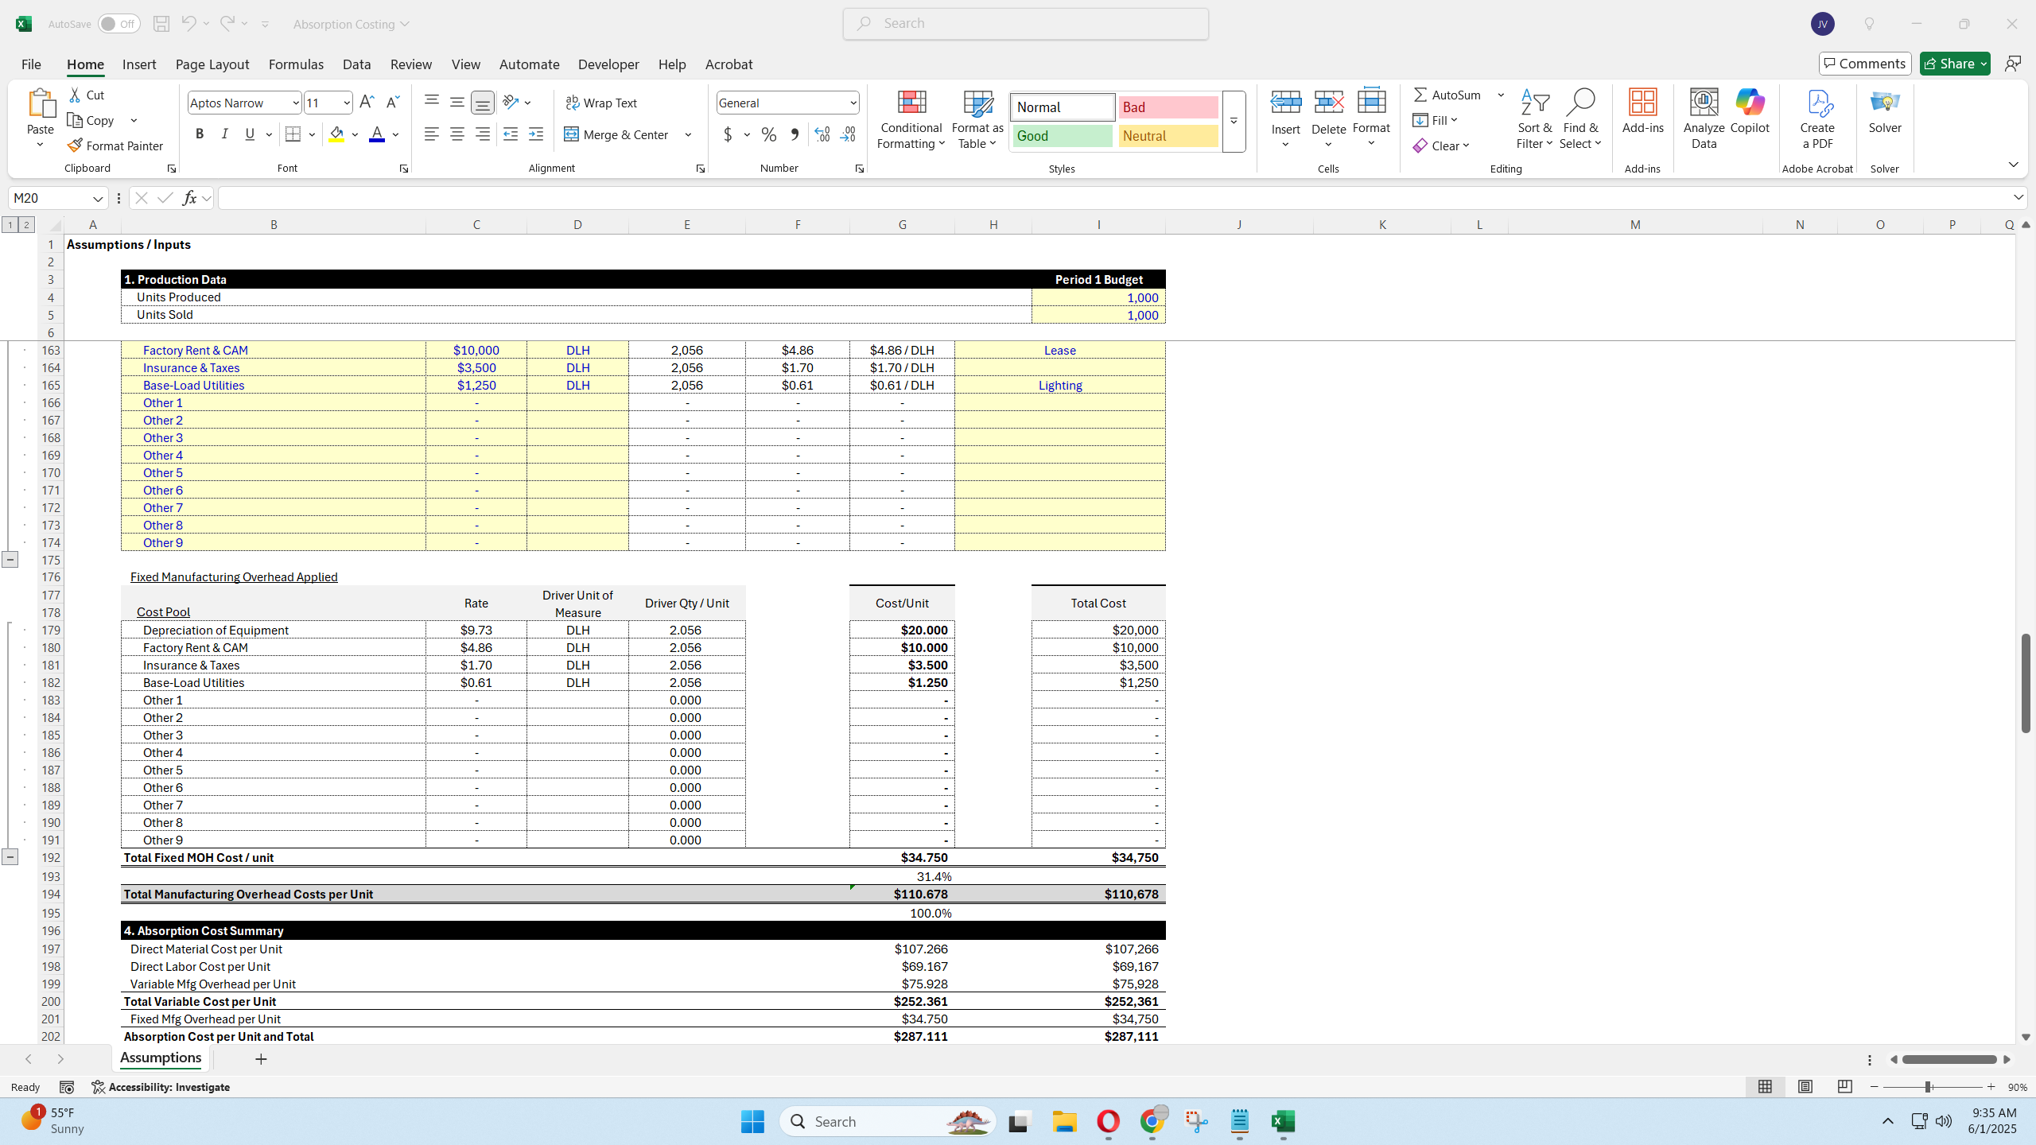
Task: Expand the Merge & Center dropdown
Action: (687, 134)
